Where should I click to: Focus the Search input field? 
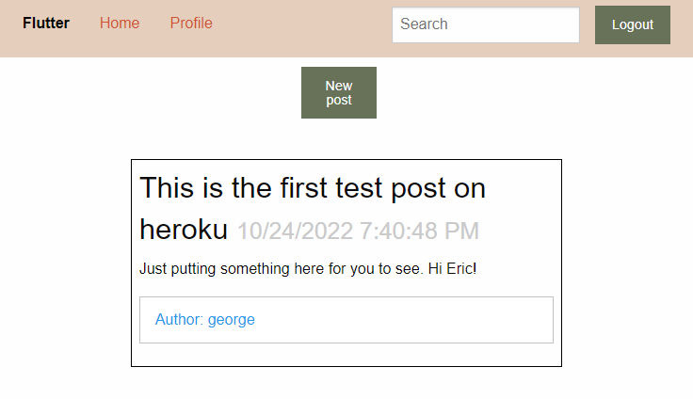pyautogui.click(x=485, y=24)
